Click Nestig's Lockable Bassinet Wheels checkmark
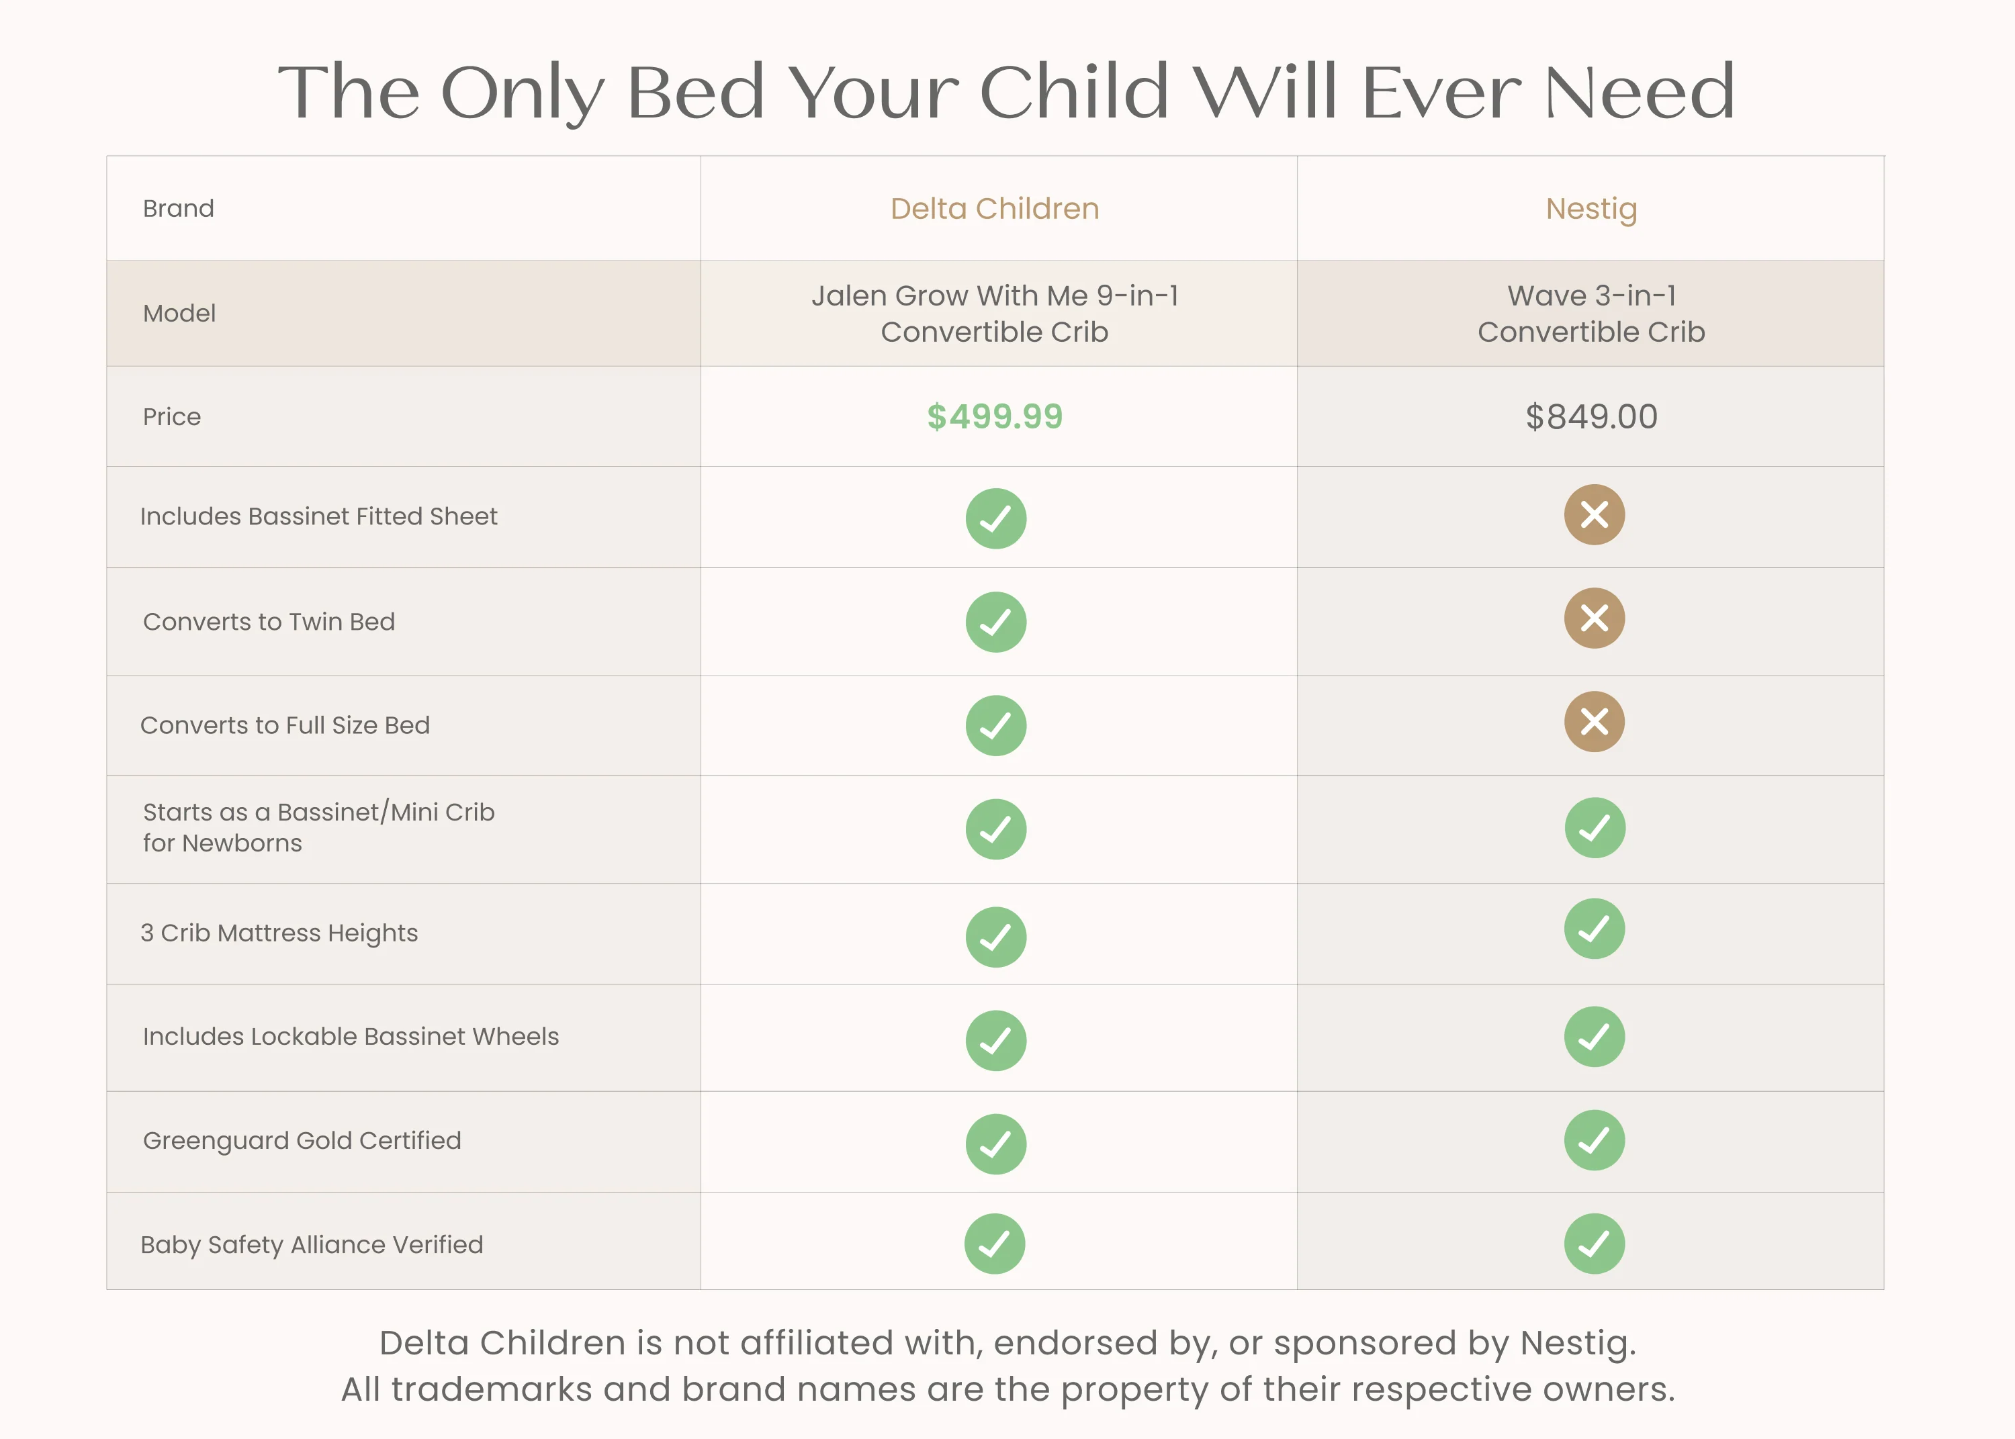This screenshot has height=1439, width=2015. 1594,1036
